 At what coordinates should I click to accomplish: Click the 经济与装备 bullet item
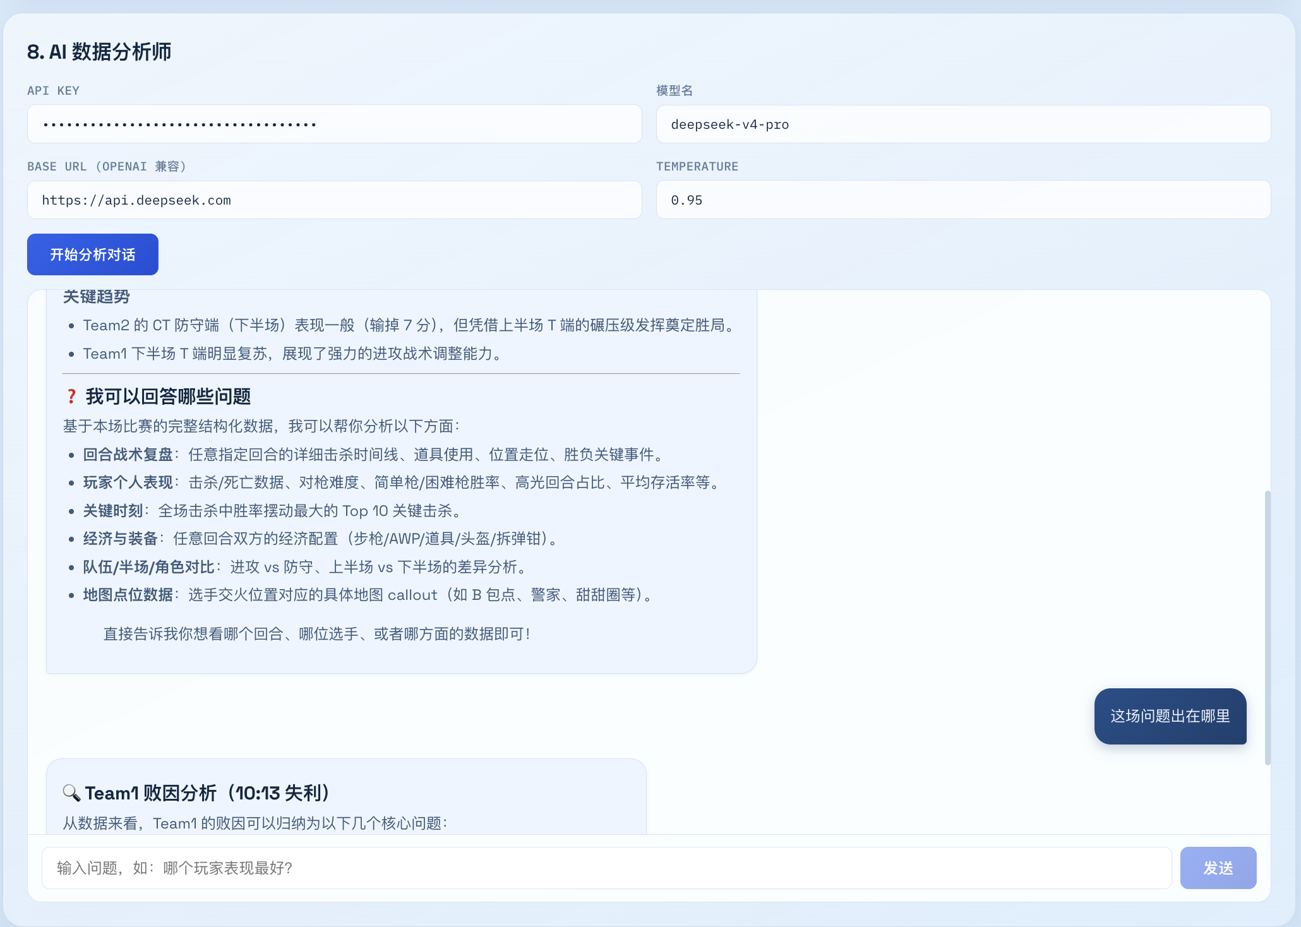320,539
